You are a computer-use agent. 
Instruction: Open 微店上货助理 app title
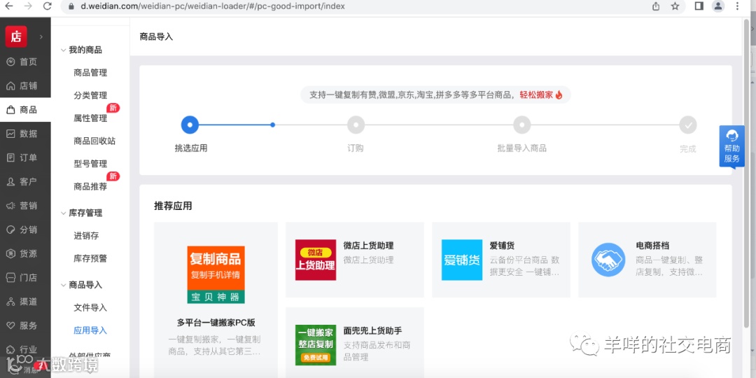[x=368, y=246]
